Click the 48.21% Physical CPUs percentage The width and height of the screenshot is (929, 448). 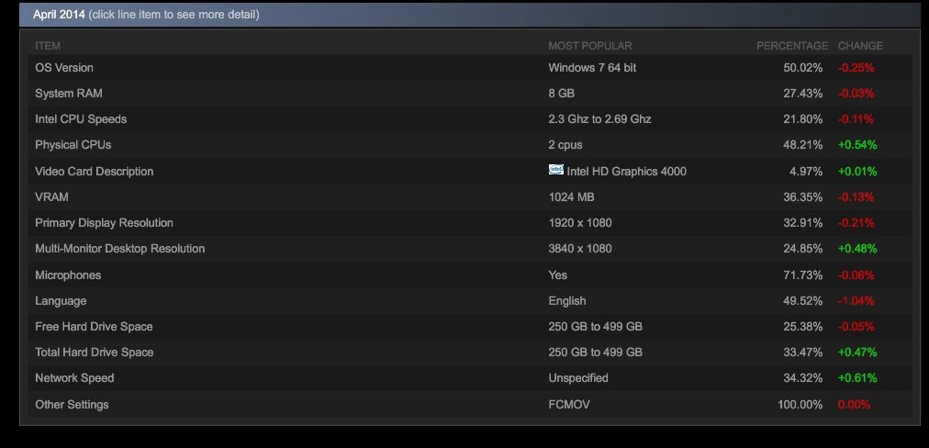803,145
